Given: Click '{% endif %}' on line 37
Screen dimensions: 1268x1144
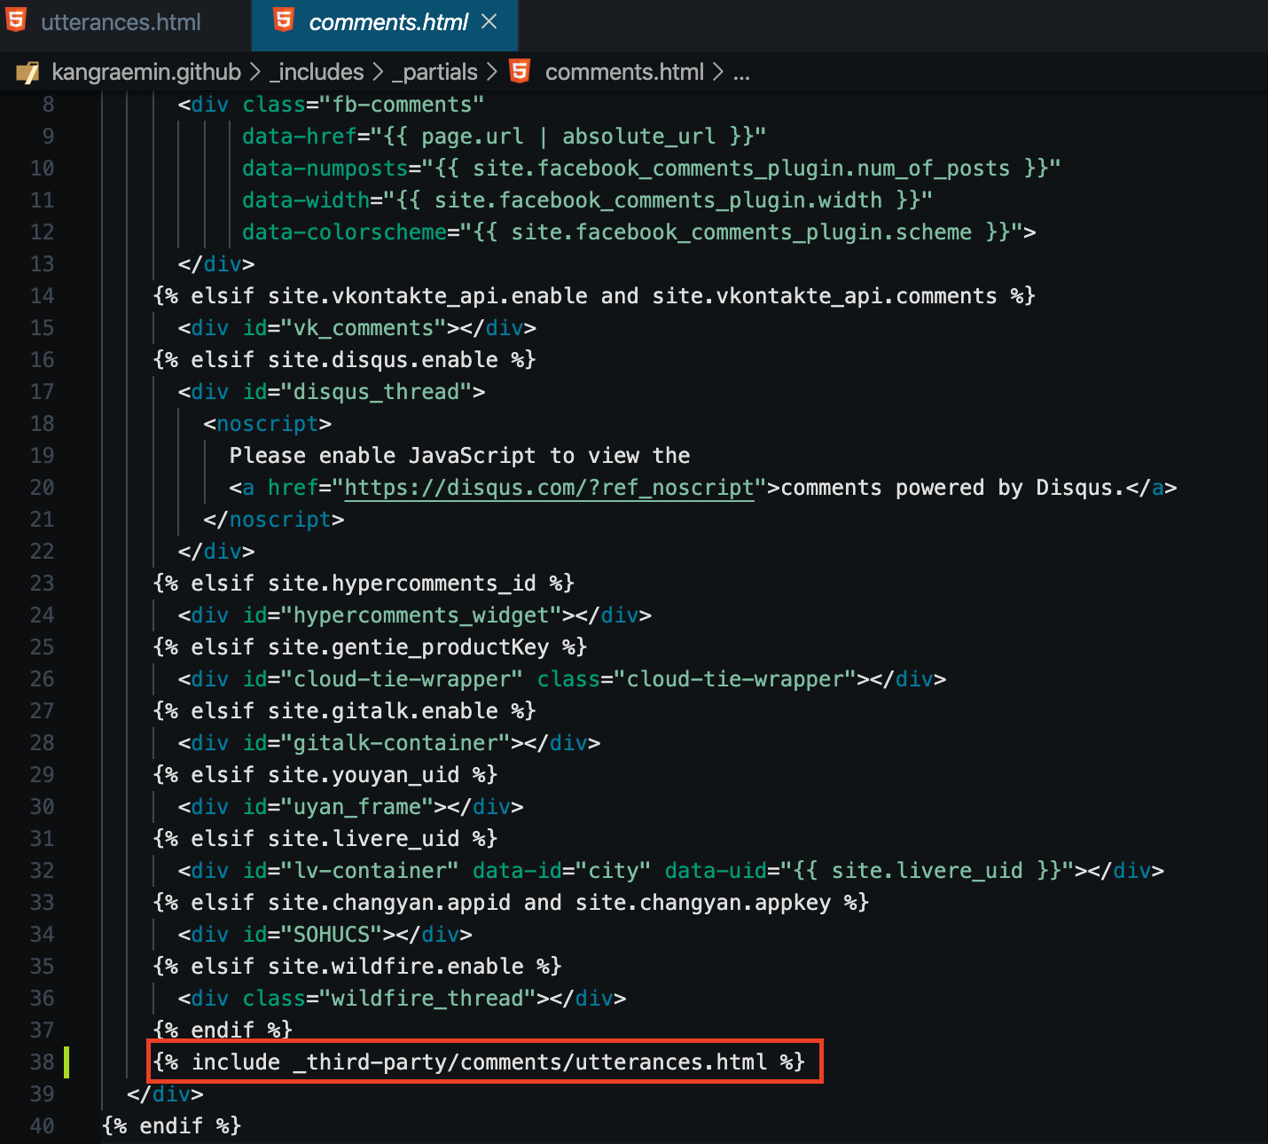Looking at the screenshot, I should pos(223,1030).
